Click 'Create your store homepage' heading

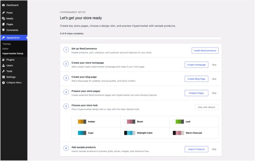[88, 63]
